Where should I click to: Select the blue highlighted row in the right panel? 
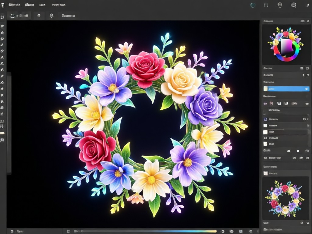pos(286,89)
